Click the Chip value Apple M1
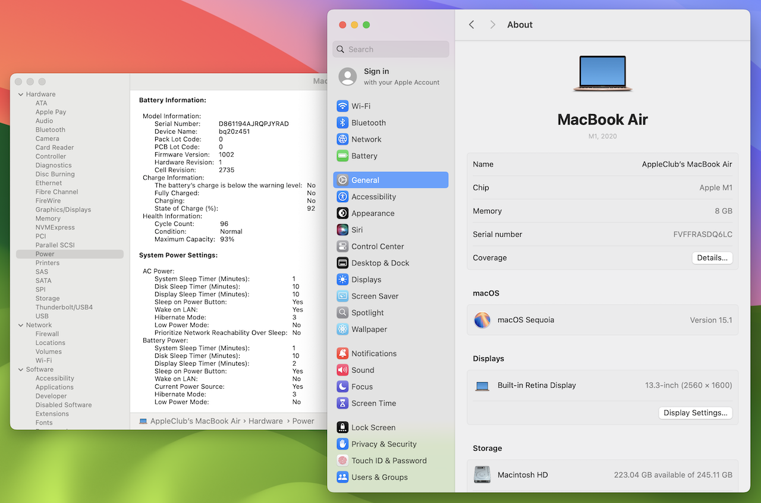Screen dimensions: 761x503 click(x=716, y=188)
